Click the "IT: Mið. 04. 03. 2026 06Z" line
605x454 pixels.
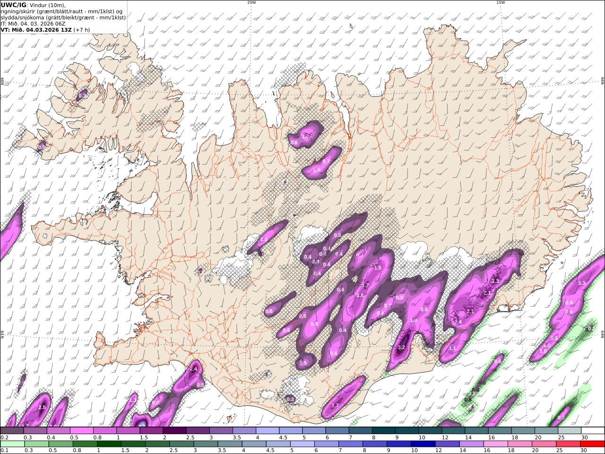tap(33, 24)
